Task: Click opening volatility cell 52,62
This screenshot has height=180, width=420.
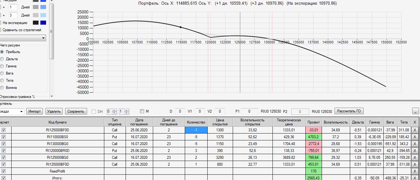Action: click(253, 137)
